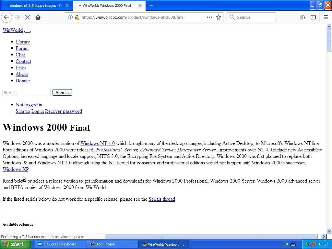Click the keyboard icon in language bar

tap(293, 244)
